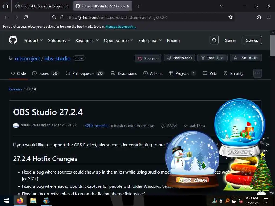Viewport: 275px width, 206px height.
Task: Switch to the Code tab
Action: point(18,73)
